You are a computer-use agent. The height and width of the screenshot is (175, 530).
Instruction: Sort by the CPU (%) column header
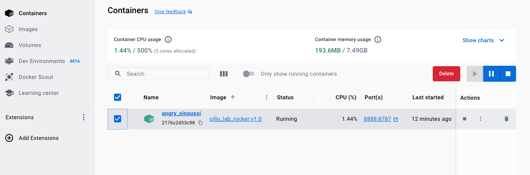tap(346, 97)
